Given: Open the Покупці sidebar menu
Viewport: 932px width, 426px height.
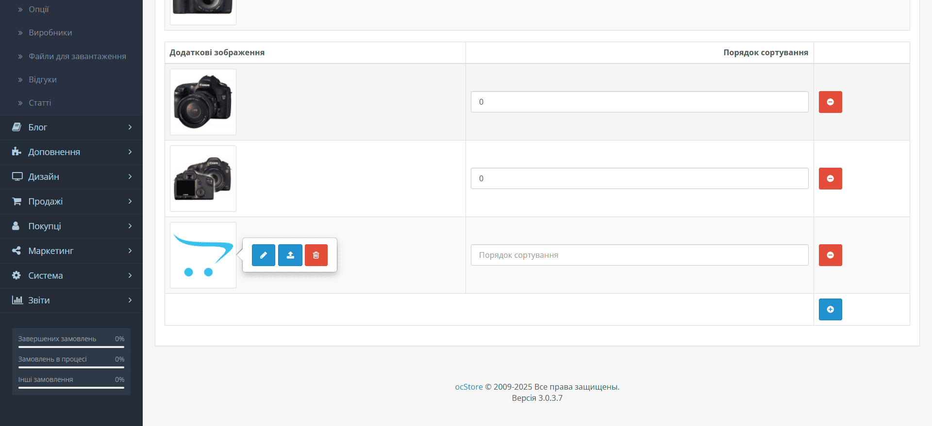Looking at the screenshot, I should [71, 226].
